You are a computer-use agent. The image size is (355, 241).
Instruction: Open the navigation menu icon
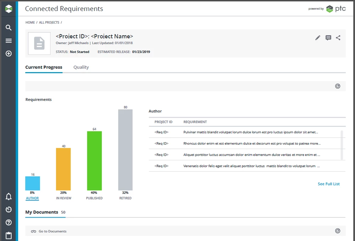pyautogui.click(x=8, y=41)
